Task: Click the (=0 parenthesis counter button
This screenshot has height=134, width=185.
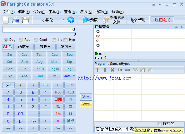Action: pos(8,85)
